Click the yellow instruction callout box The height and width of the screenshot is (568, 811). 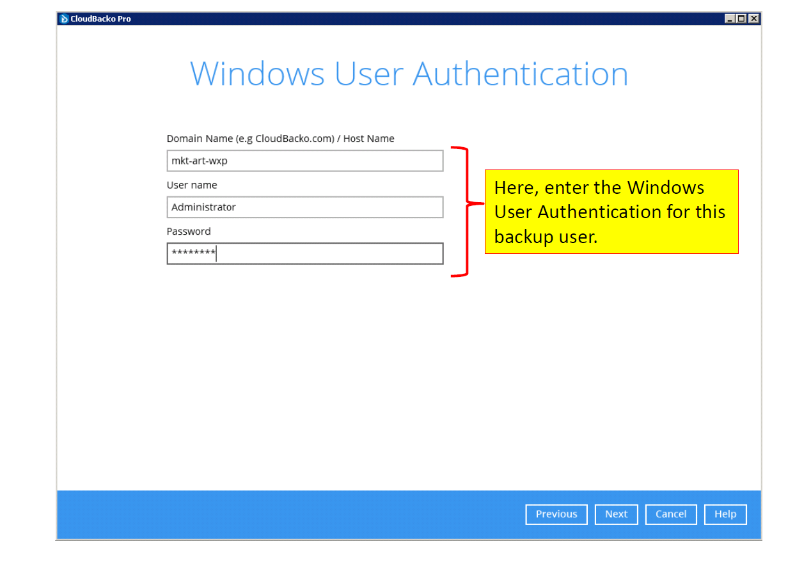[x=611, y=212]
